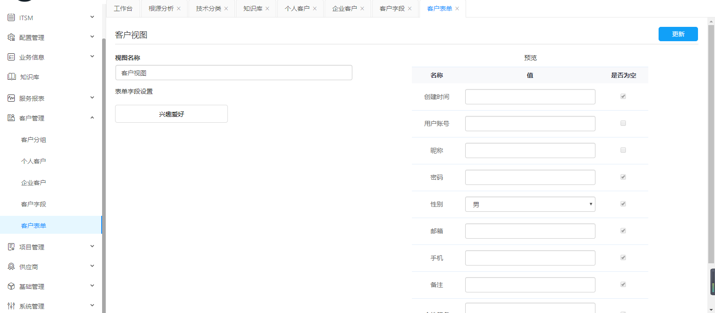This screenshot has height=313, width=715.
Task: Click the 项目管理 sidebar icon
Action: tap(11, 247)
